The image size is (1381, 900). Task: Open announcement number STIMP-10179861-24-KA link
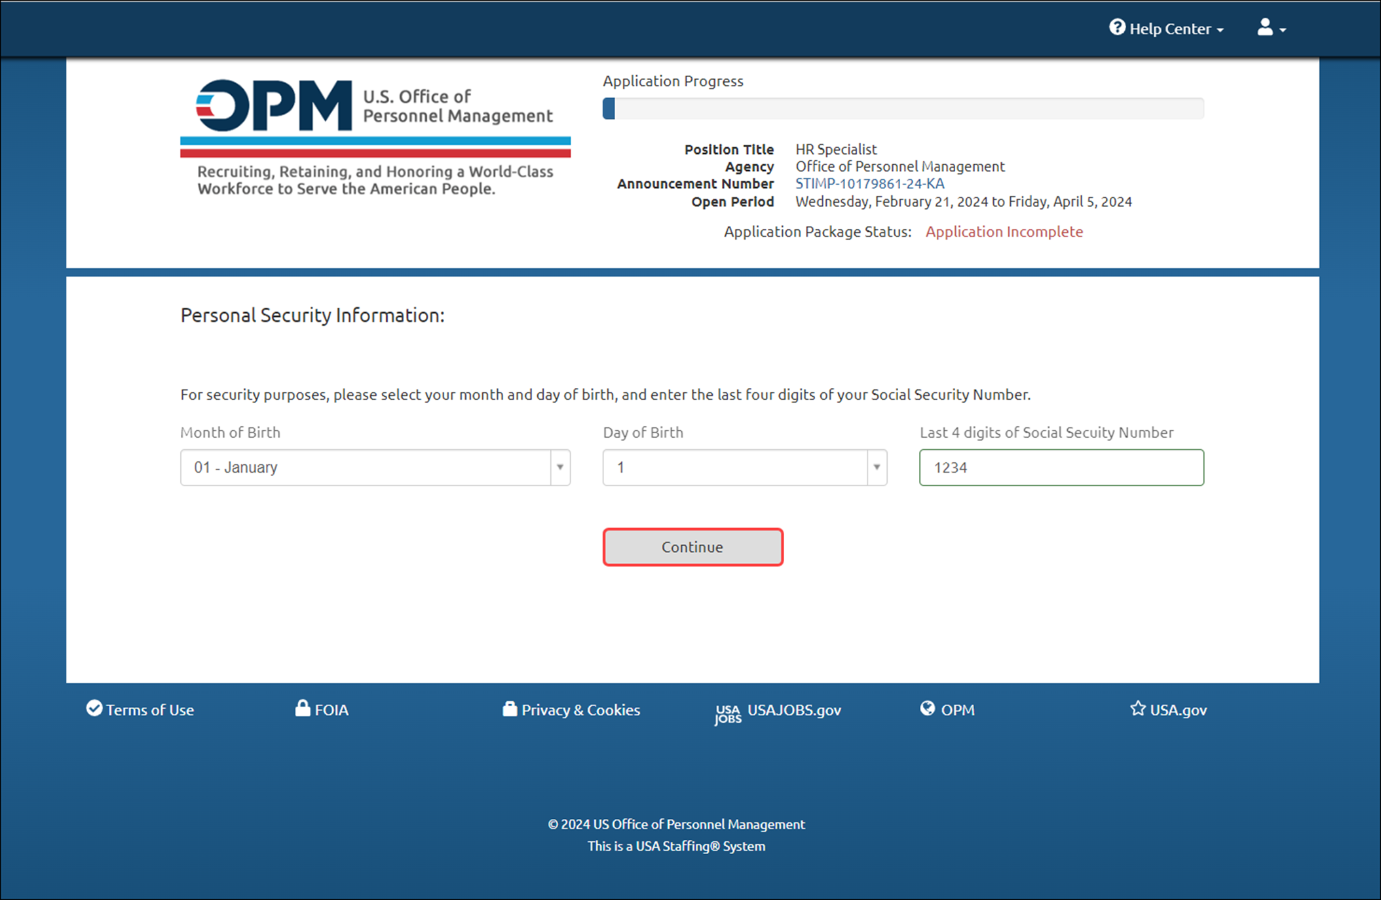[x=870, y=184]
